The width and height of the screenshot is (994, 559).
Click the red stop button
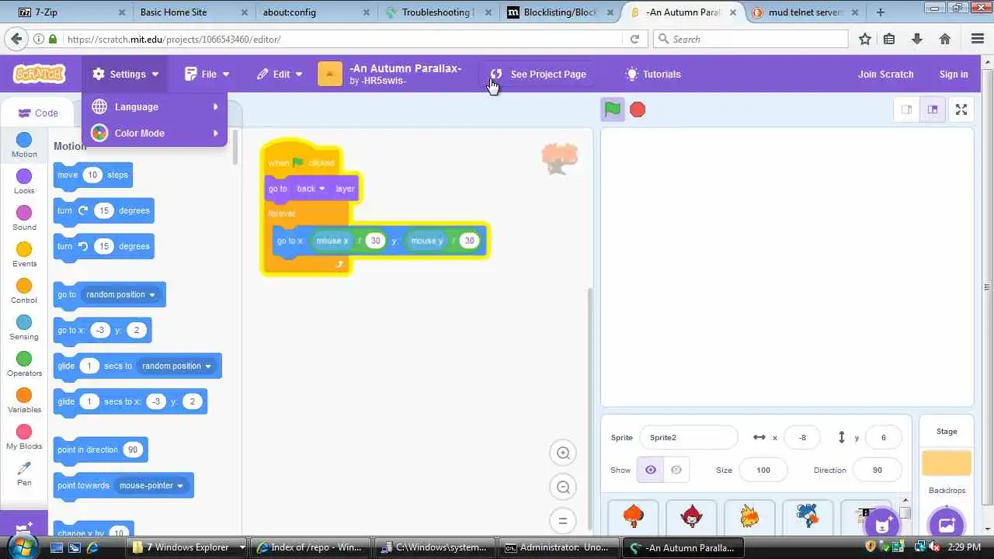pyautogui.click(x=638, y=109)
